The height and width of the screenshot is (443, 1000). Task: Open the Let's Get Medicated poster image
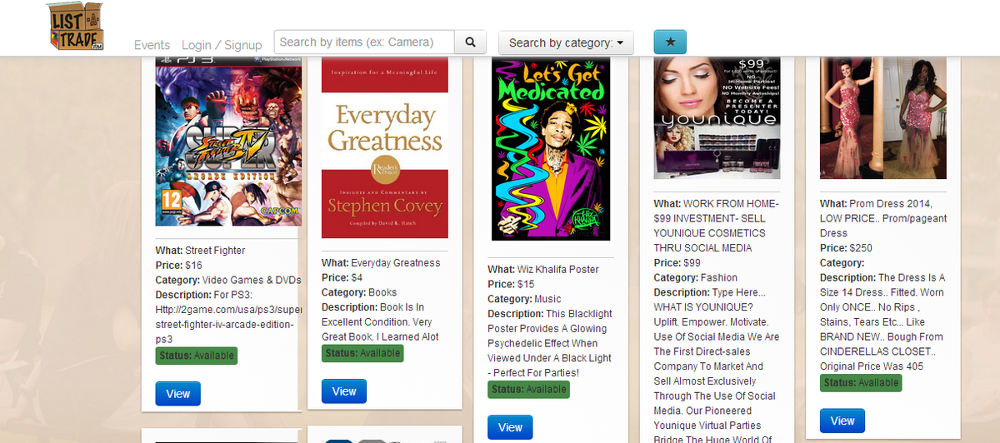tap(551, 149)
